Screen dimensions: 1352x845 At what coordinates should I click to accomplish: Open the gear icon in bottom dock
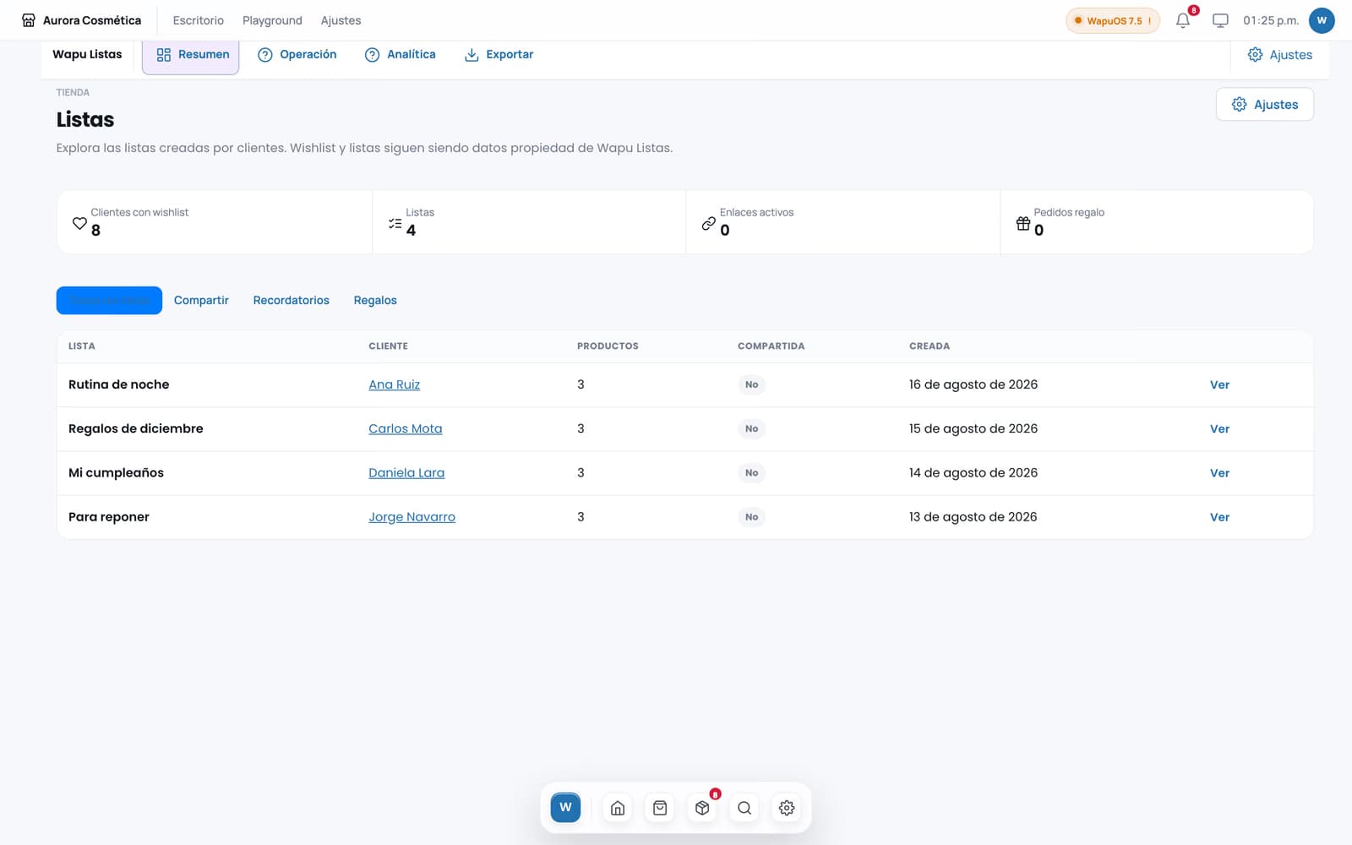[x=787, y=808]
